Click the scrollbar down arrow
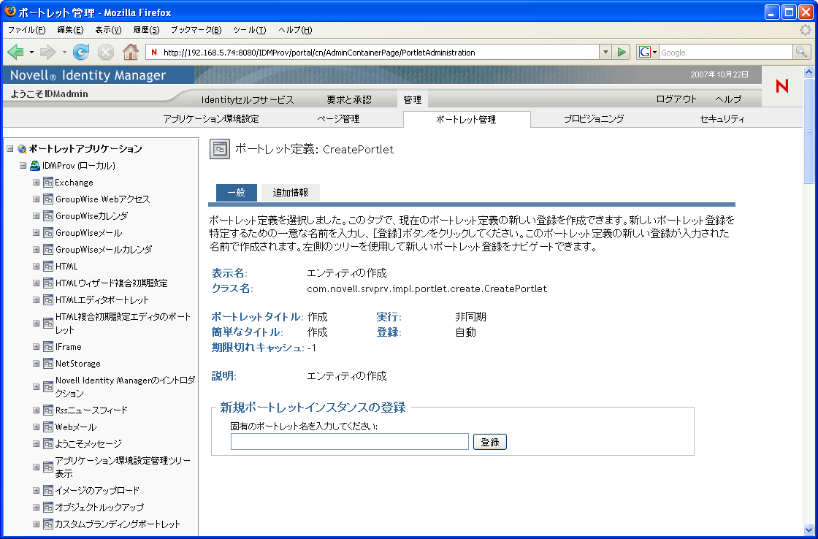The image size is (818, 539). 809,530
